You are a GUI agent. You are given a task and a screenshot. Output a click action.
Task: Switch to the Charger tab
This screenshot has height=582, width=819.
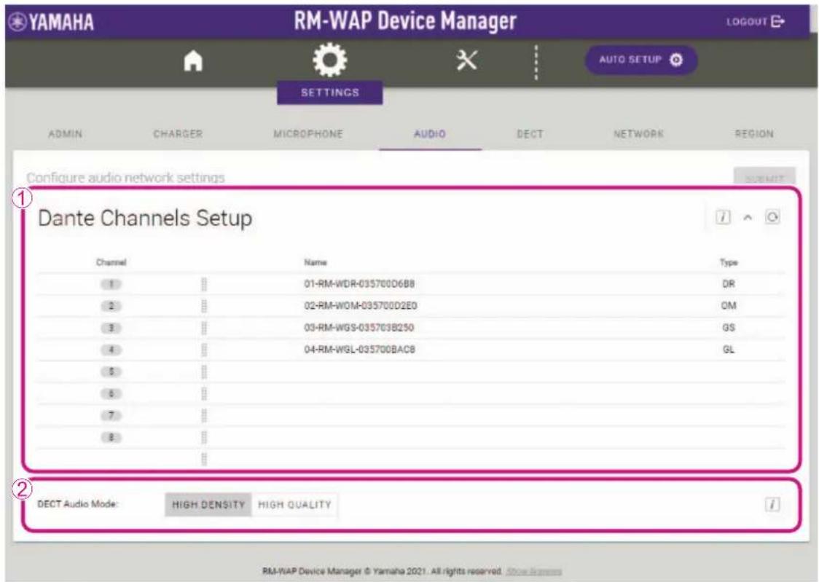pyautogui.click(x=178, y=134)
